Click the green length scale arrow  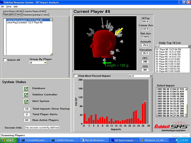[107, 63]
